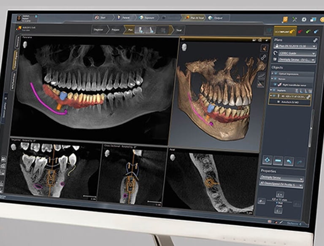
Task: Click the dim teal icon left of the Galileos Implant tab
Action: 269,31
